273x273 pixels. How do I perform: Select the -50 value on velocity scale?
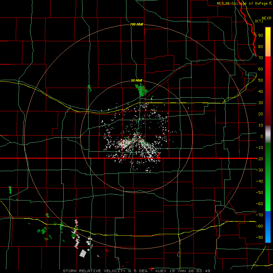pyautogui.click(x=259, y=192)
